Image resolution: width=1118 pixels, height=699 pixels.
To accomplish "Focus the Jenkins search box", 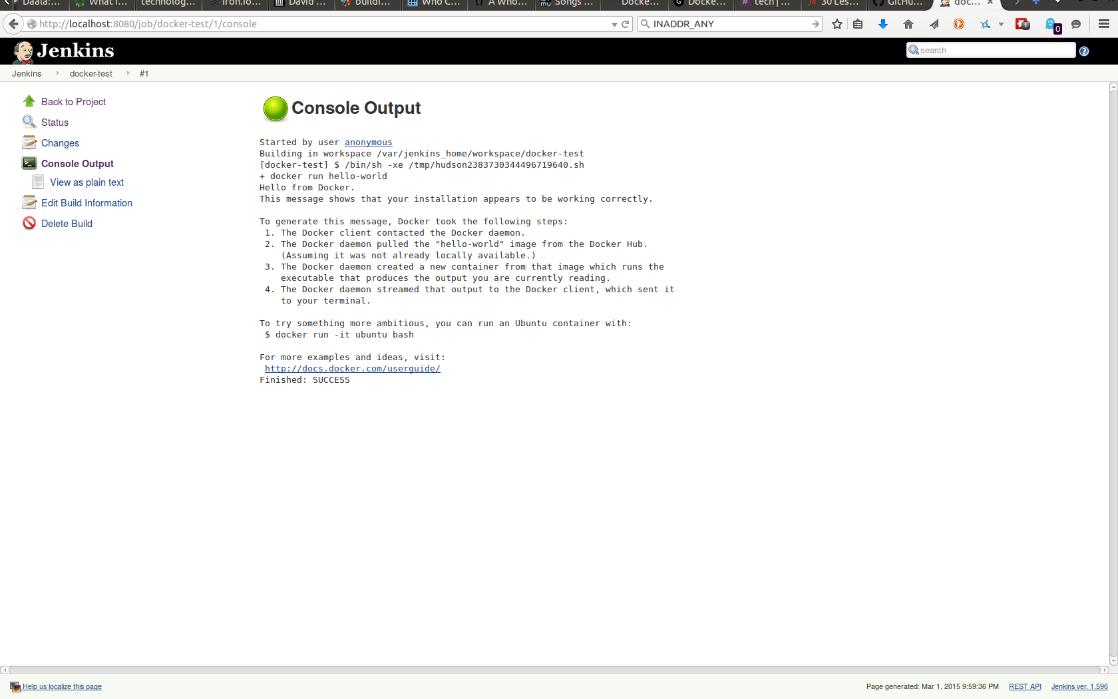I will pos(991,51).
